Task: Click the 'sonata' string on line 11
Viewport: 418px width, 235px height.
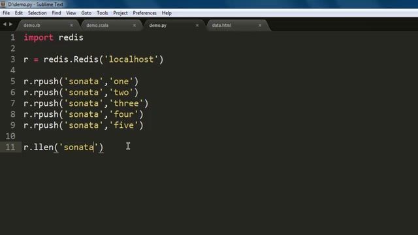Action: [x=78, y=147]
